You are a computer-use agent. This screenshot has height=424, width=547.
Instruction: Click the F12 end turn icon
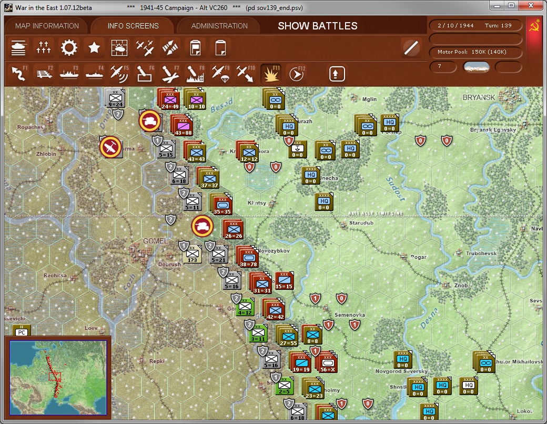(297, 74)
